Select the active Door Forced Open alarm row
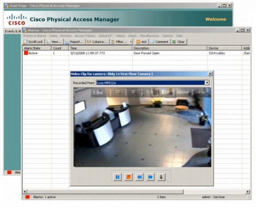 (x=137, y=53)
